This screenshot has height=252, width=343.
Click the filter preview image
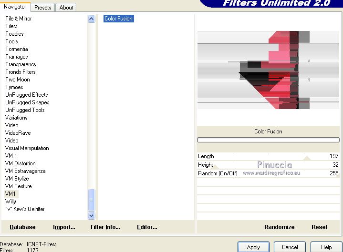pyautogui.click(x=268, y=70)
